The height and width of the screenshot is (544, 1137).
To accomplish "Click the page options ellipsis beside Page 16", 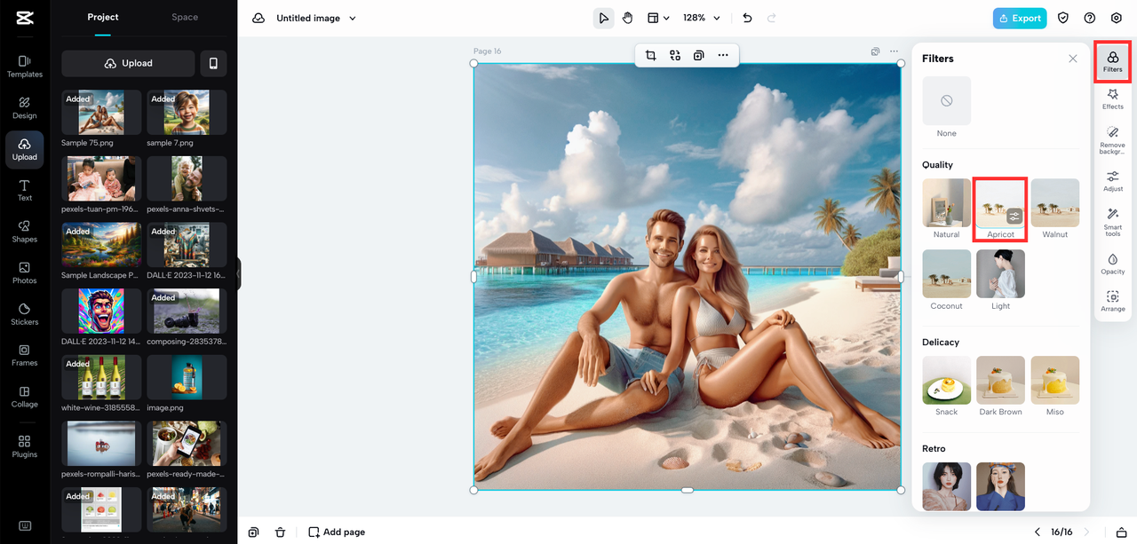I will coord(894,51).
